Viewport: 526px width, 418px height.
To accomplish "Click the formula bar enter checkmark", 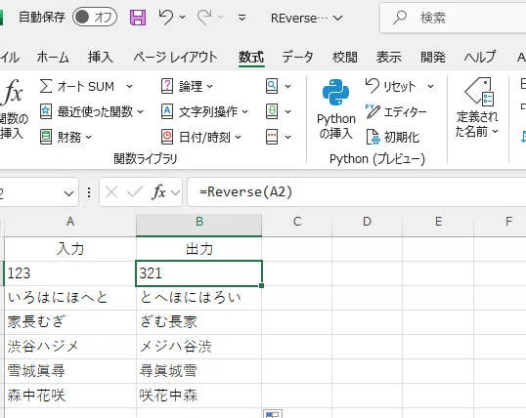I will coord(135,192).
